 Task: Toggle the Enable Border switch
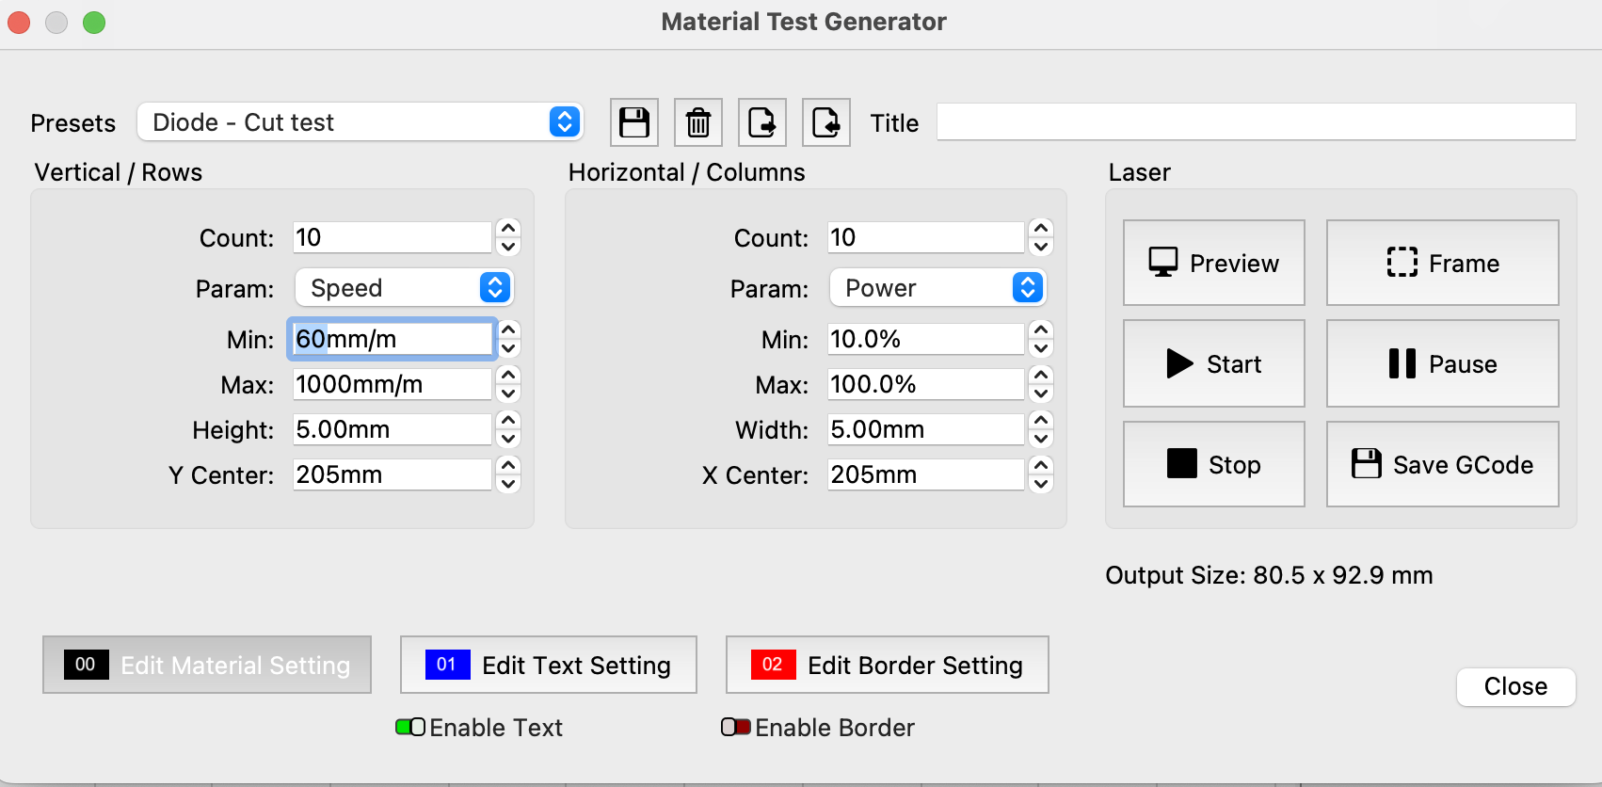(736, 727)
